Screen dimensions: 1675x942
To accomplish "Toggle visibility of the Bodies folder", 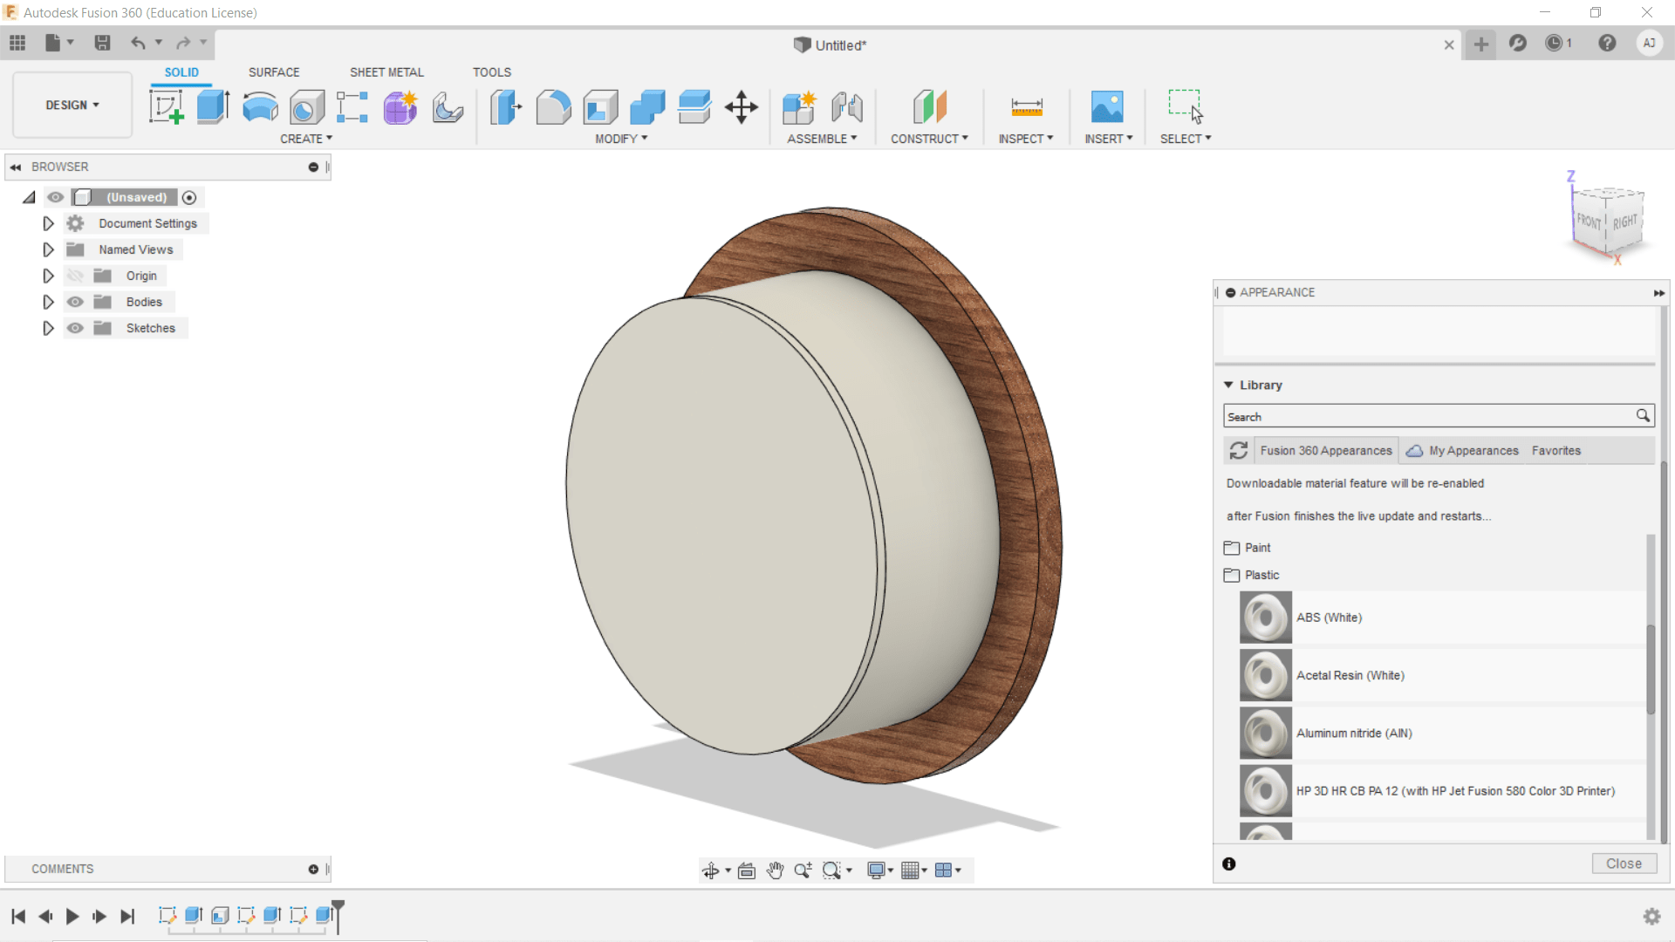I will (76, 302).
